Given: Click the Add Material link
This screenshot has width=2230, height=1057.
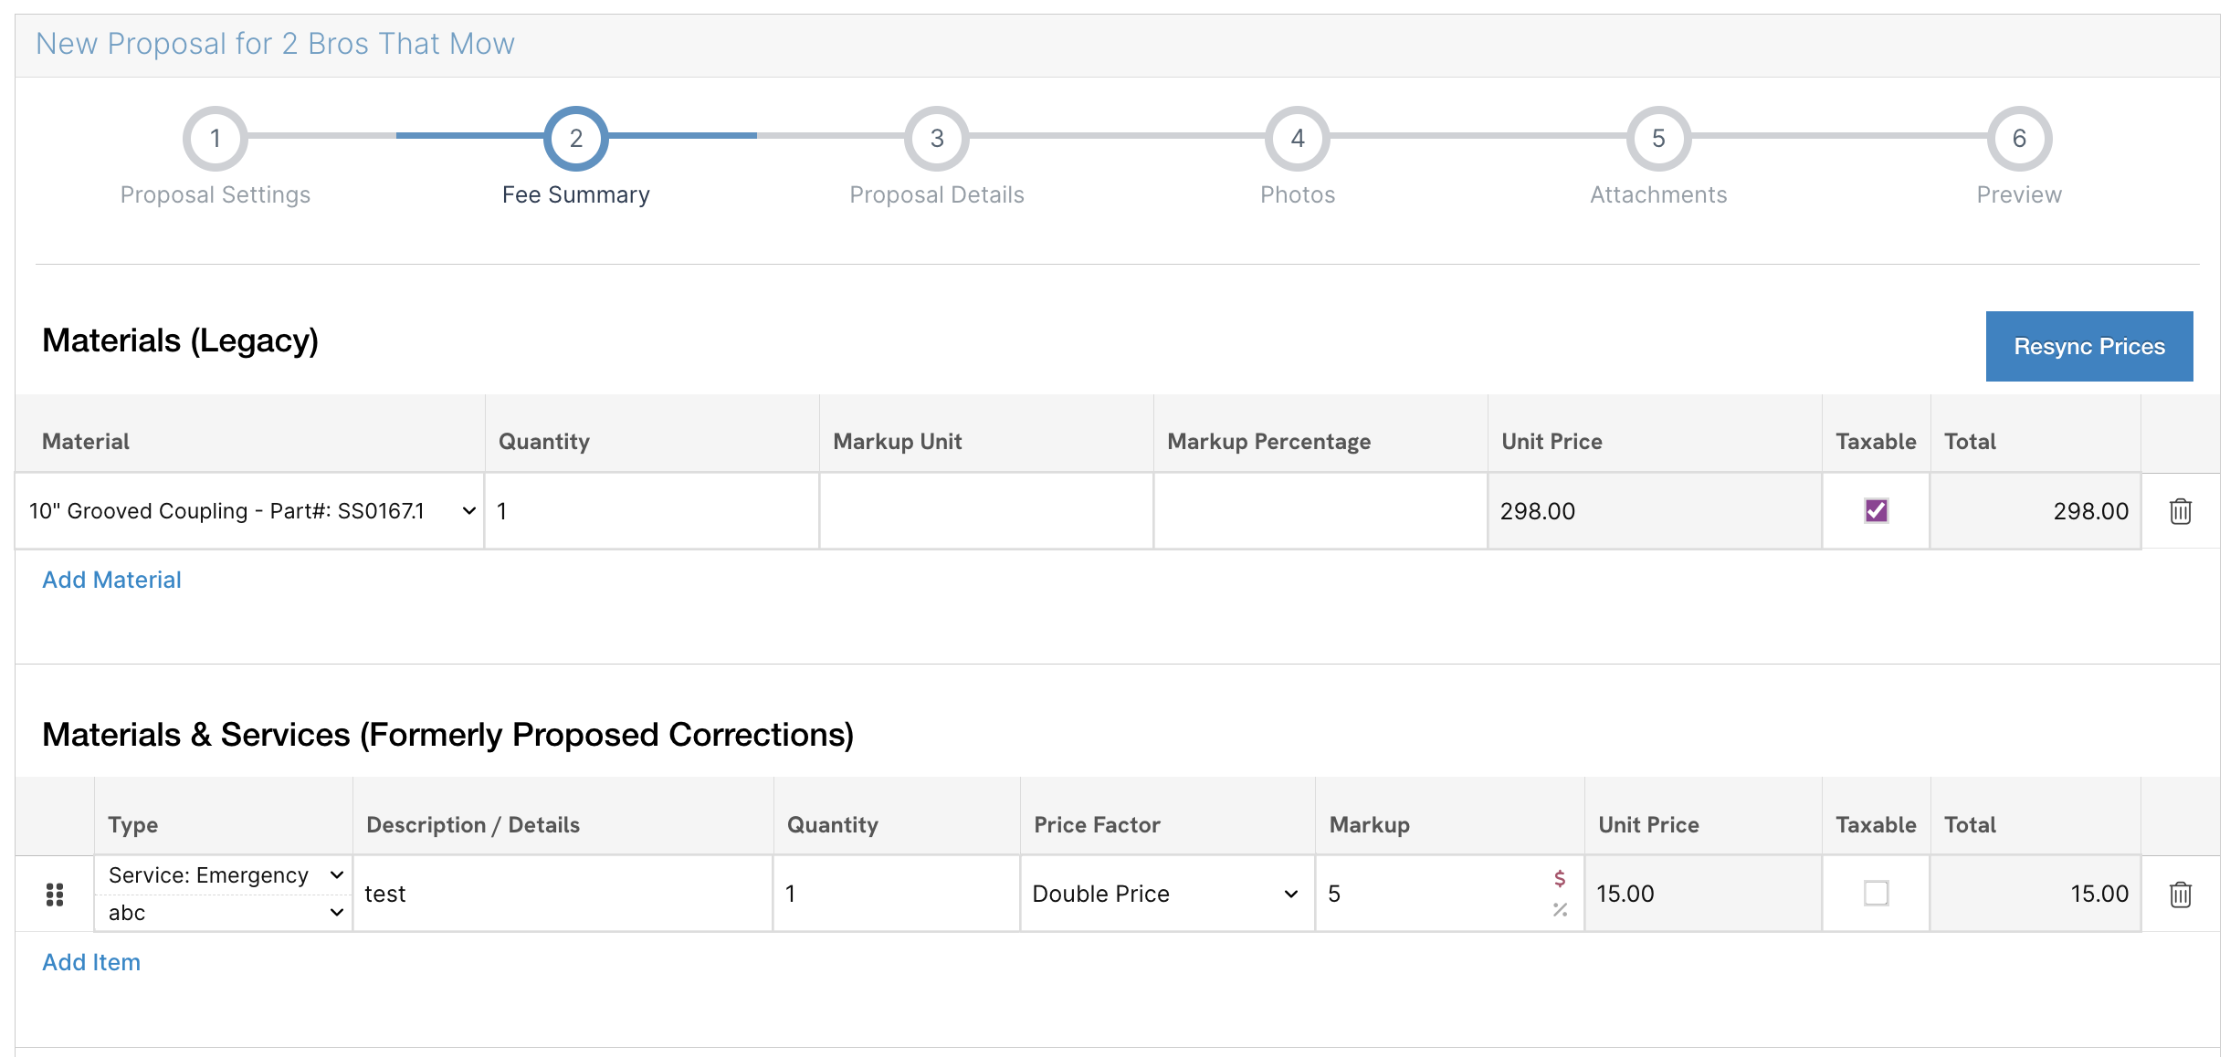Looking at the screenshot, I should 111,580.
